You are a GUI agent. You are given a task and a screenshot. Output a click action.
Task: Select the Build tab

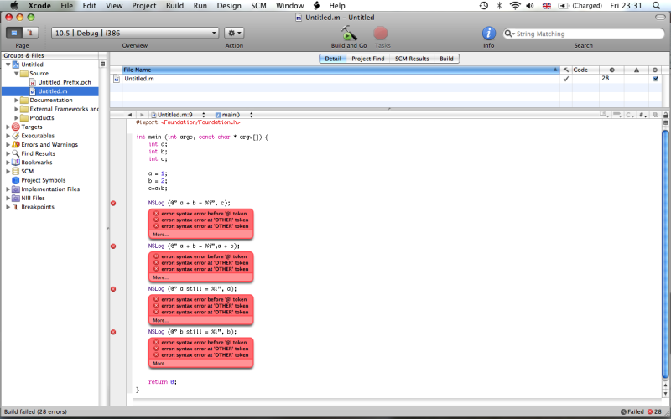(446, 59)
